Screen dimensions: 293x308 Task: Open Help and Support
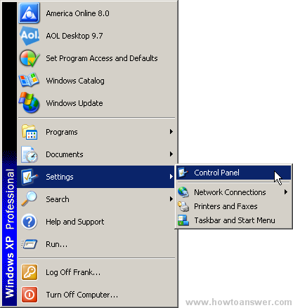pos(96,222)
